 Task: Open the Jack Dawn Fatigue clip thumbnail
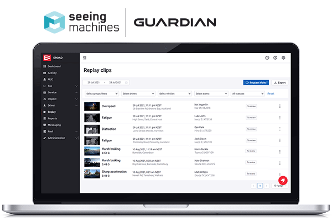click(x=92, y=140)
